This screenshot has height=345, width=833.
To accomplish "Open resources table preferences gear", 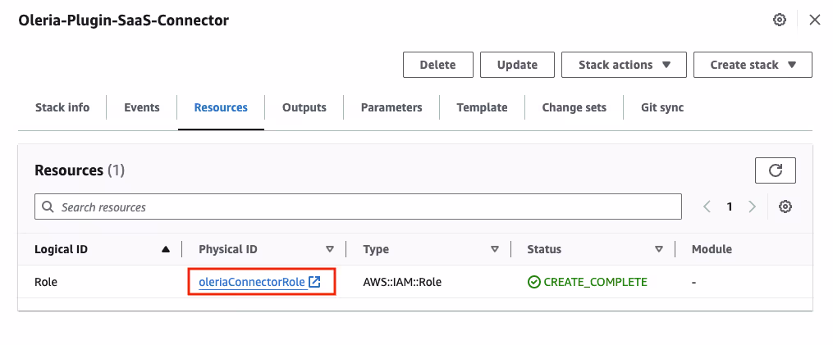I will (785, 207).
